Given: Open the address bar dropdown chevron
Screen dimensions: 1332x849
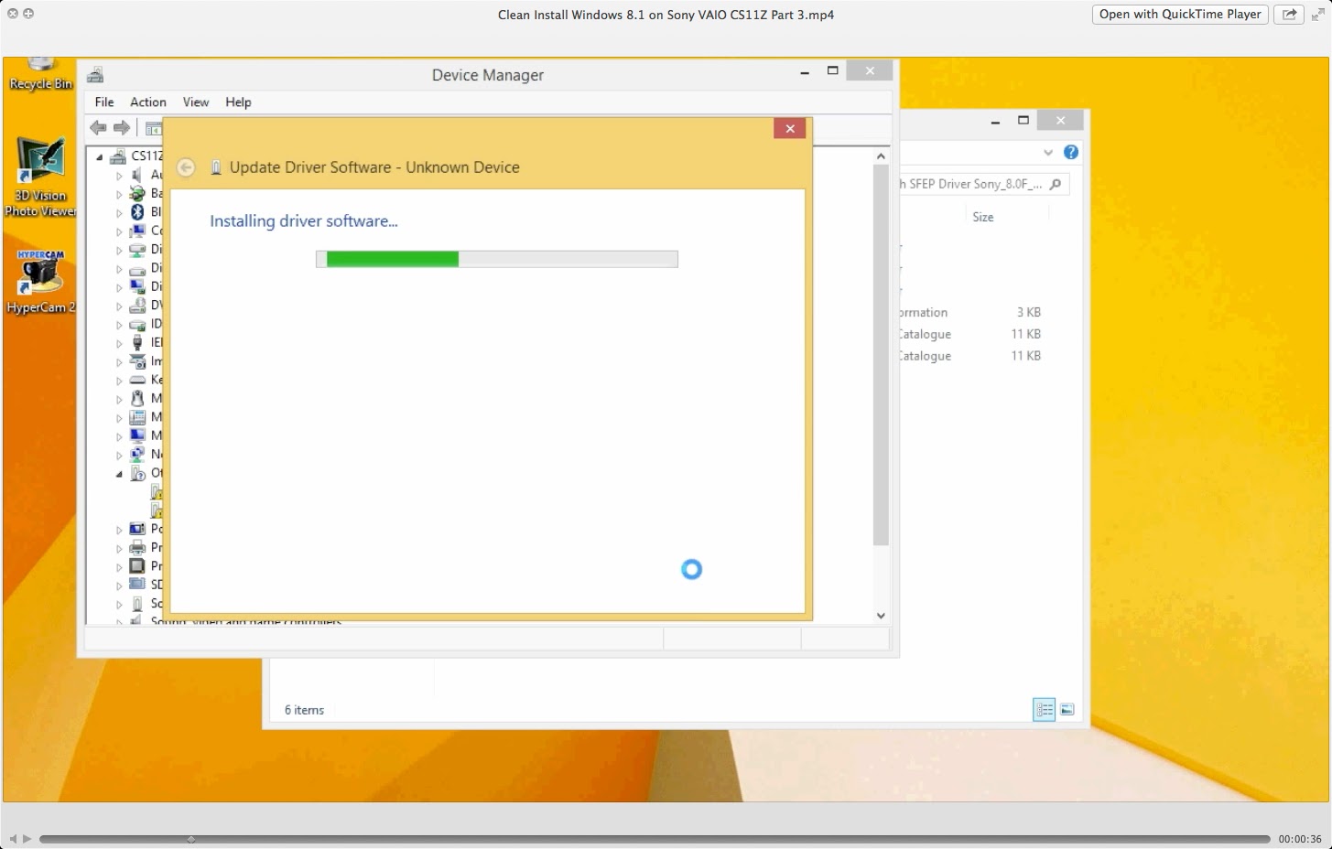Looking at the screenshot, I should tap(1048, 153).
